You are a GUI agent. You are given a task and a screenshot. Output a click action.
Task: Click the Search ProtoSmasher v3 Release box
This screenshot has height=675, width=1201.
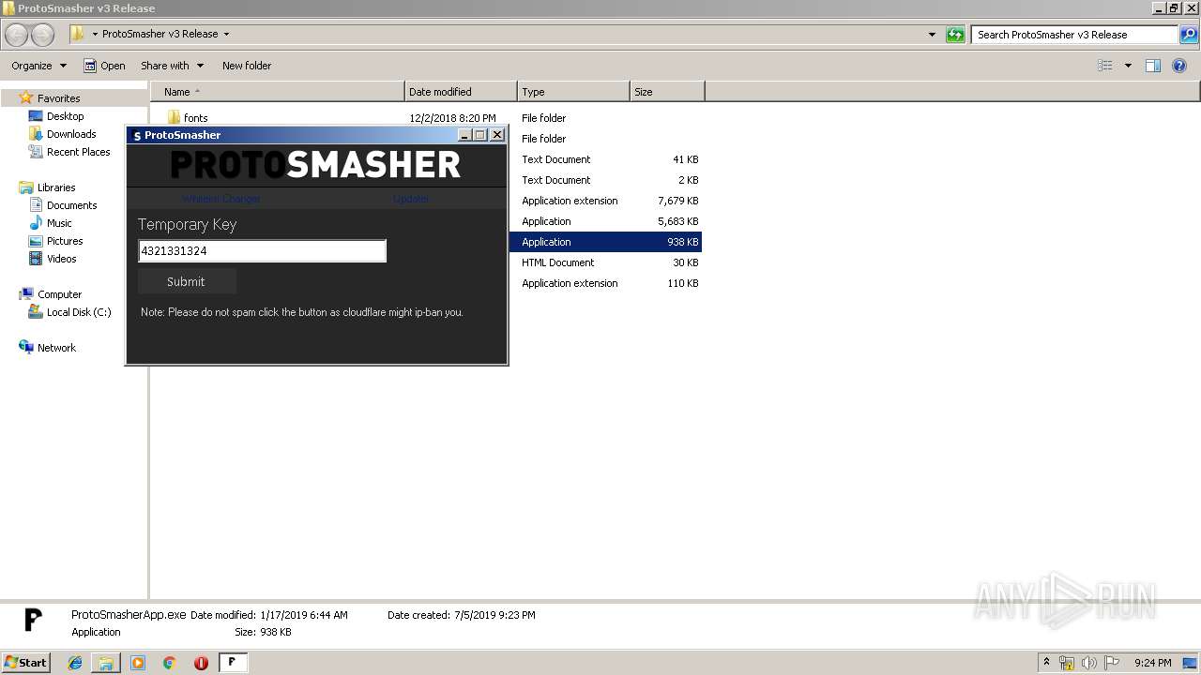point(1074,35)
